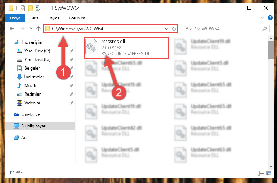This screenshot has width=277, height=183.
Task: Unpin Belgeler from quick access pin icon
Action: (x=72, y=68)
